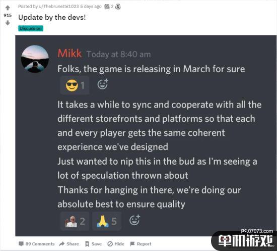
Task: Open the Update by the devs! title
Action: pyautogui.click(x=52, y=17)
